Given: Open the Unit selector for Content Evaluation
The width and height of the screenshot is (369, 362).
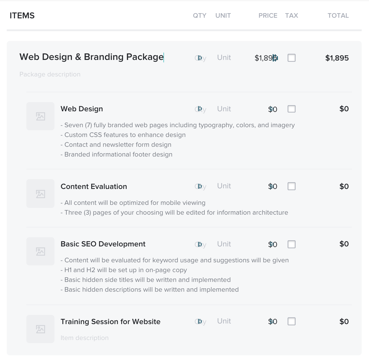Looking at the screenshot, I should click(x=224, y=186).
